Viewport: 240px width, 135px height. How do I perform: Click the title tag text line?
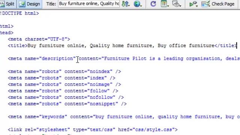123,46
